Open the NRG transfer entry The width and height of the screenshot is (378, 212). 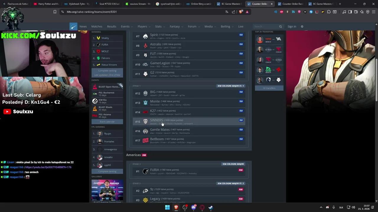[269, 40]
